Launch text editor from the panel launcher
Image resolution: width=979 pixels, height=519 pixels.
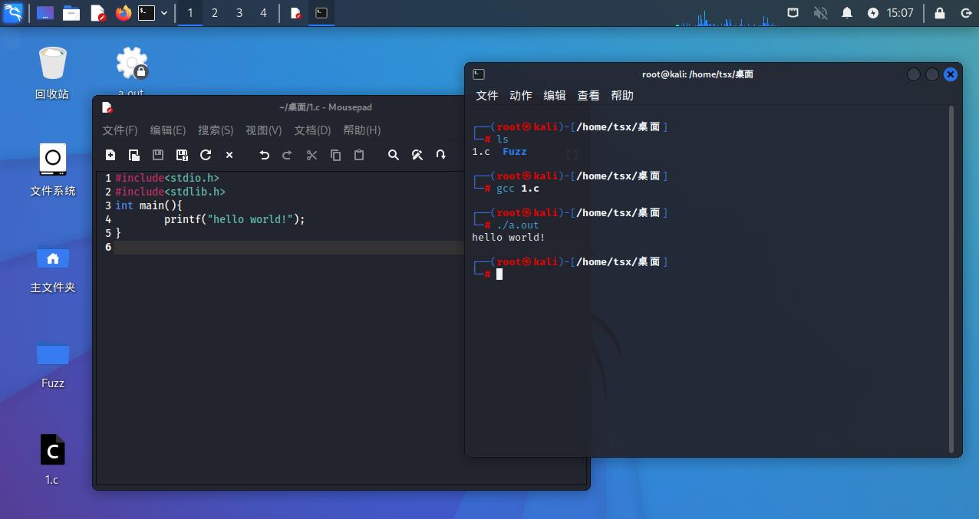point(97,13)
